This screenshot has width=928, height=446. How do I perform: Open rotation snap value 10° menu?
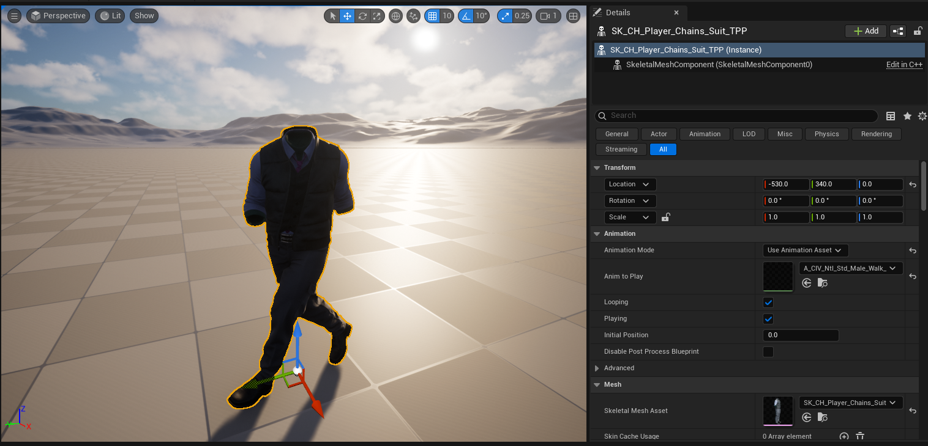pyautogui.click(x=482, y=16)
